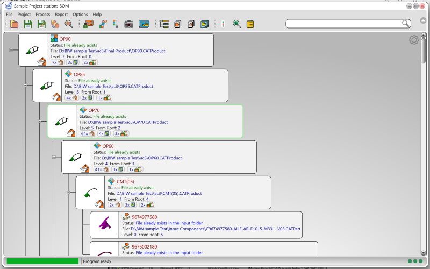The image size is (430, 269).
Task: Click the vertical scrollbar thumb
Action: tap(424, 50)
